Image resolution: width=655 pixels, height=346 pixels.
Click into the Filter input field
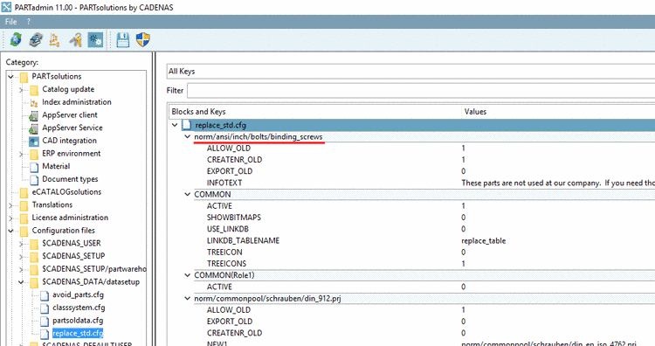tap(421, 90)
